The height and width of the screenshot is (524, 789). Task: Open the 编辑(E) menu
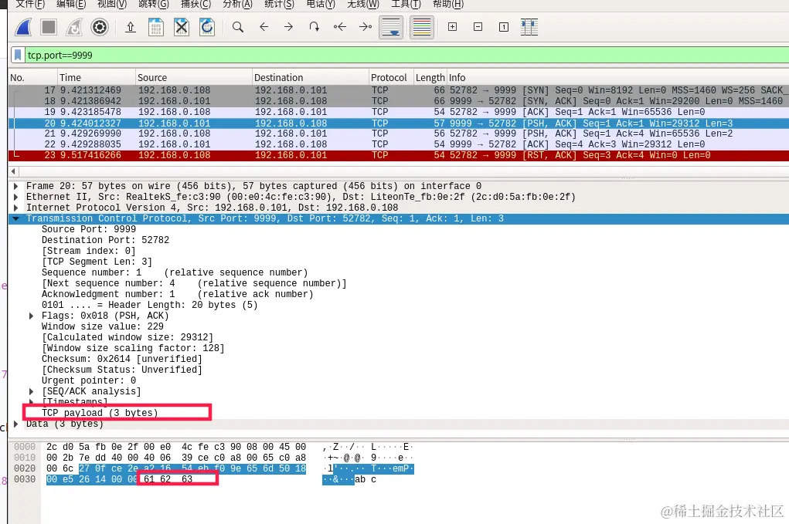(x=71, y=4)
